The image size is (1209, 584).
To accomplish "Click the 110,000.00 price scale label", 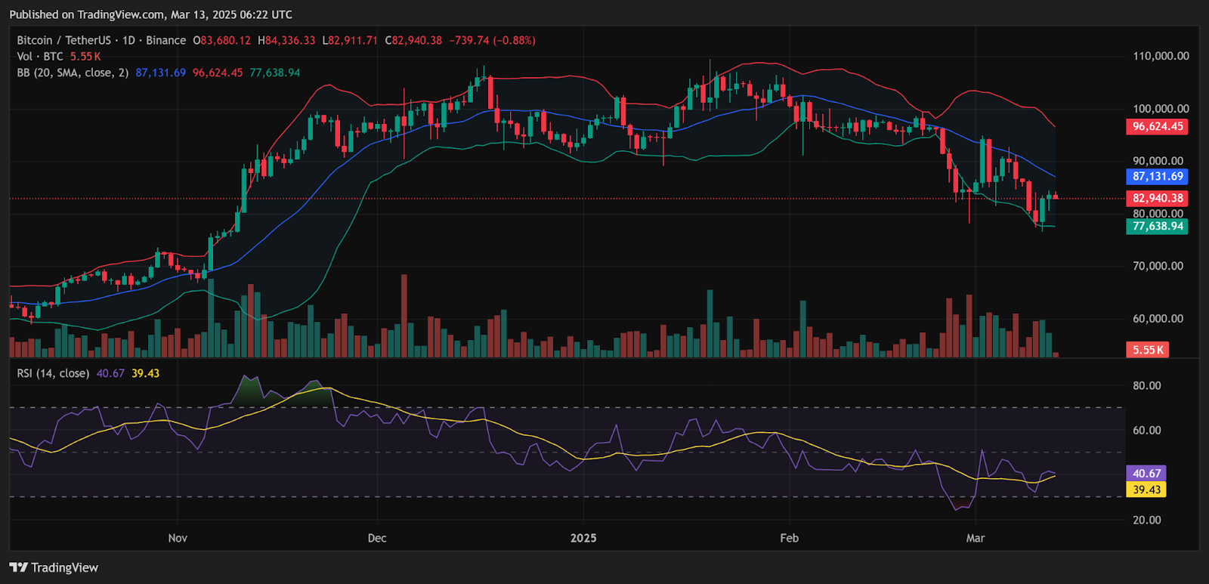I will tap(1161, 57).
